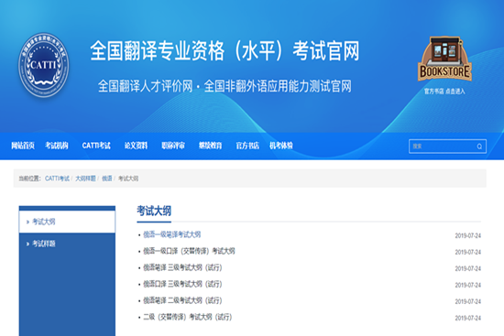
Task: Open the 考试机构 navigation item
Action: click(57, 146)
